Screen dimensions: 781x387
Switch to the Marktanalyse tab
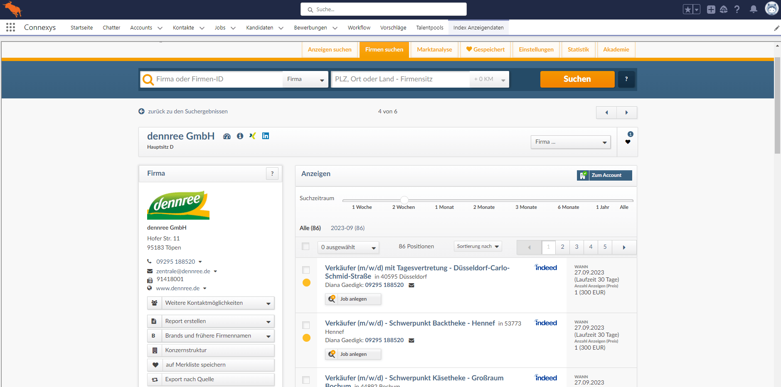pos(434,49)
